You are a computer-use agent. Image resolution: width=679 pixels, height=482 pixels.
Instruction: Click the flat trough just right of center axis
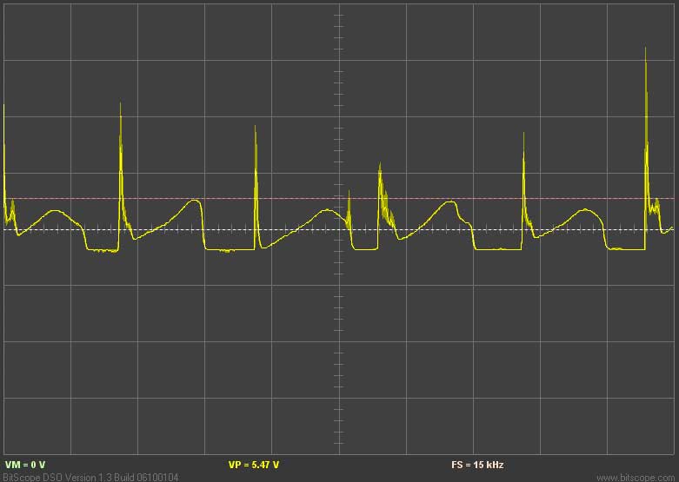365,249
